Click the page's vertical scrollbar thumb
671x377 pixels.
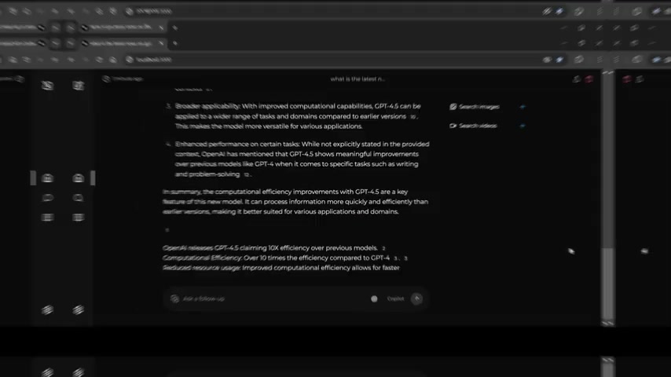[x=607, y=283]
